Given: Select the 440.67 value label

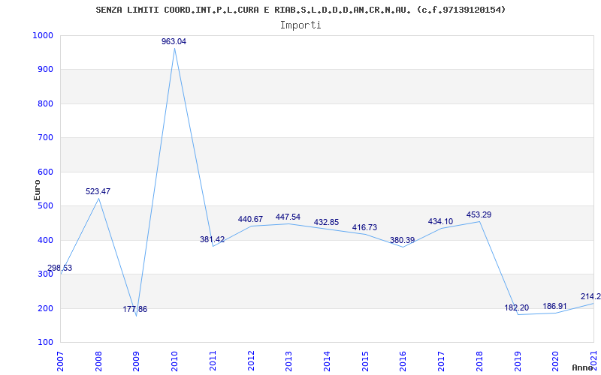Looking at the screenshot, I should click(250, 220).
